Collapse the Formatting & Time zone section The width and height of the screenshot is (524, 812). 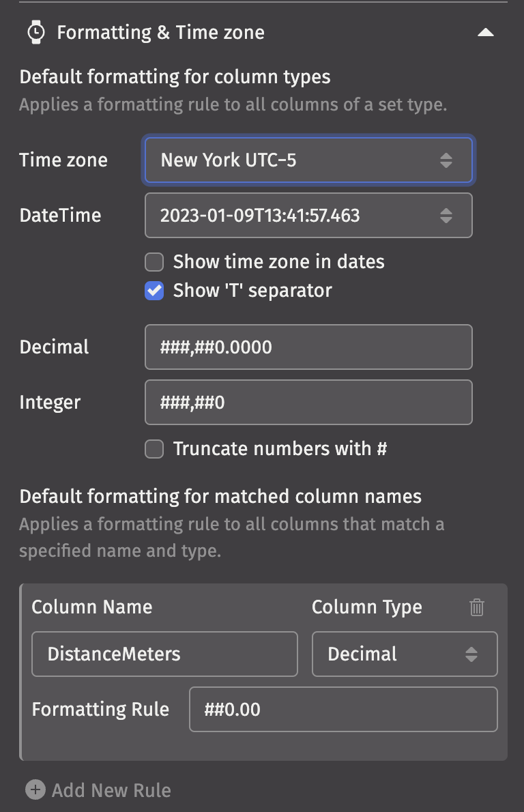pyautogui.click(x=486, y=31)
